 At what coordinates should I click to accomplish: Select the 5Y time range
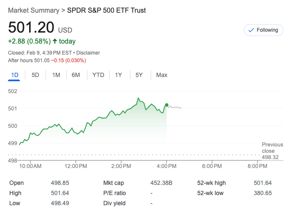(139, 75)
